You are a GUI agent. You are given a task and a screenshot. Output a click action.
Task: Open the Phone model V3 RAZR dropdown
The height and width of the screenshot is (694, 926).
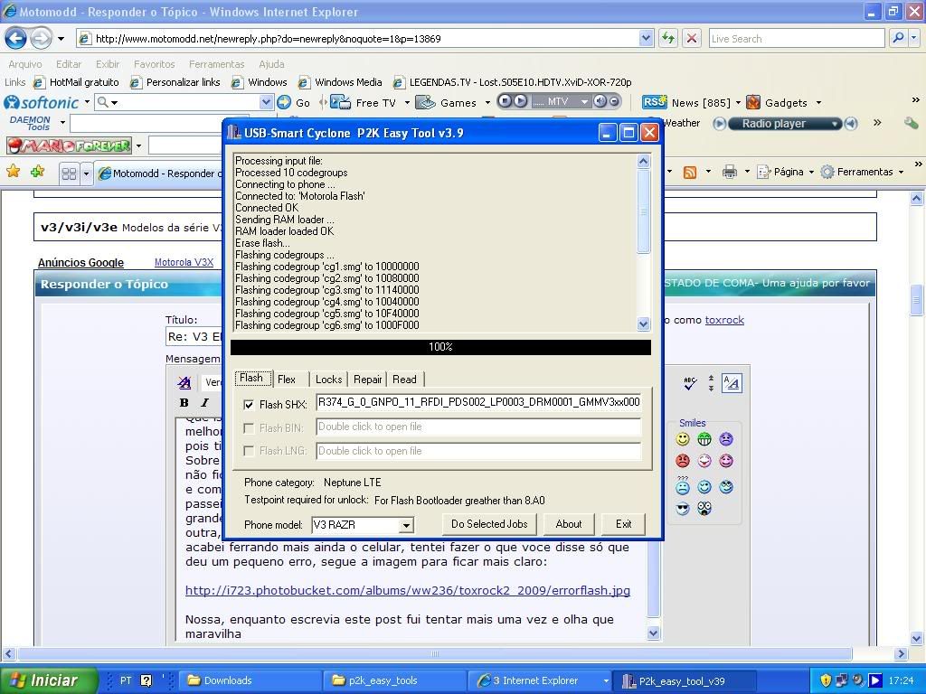(406, 525)
